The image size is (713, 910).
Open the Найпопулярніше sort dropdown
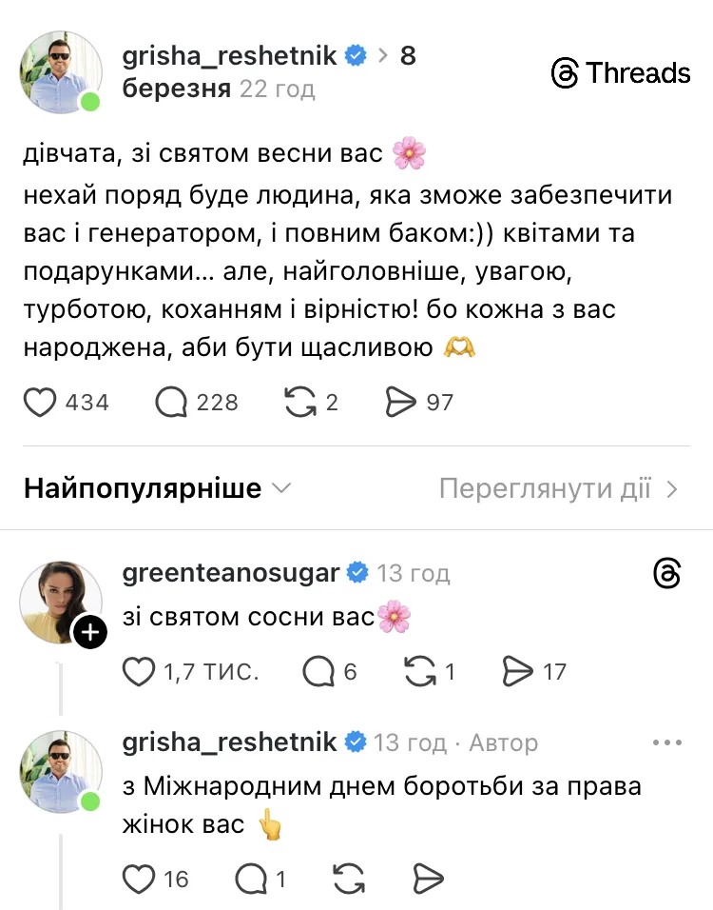coord(157,489)
